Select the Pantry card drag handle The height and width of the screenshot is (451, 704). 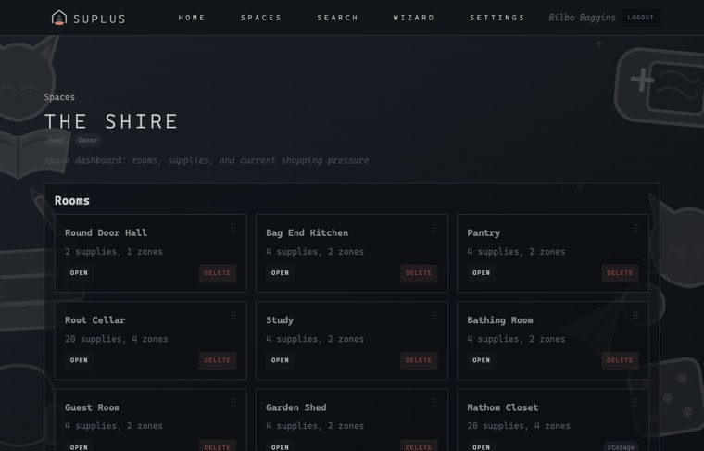click(x=635, y=228)
